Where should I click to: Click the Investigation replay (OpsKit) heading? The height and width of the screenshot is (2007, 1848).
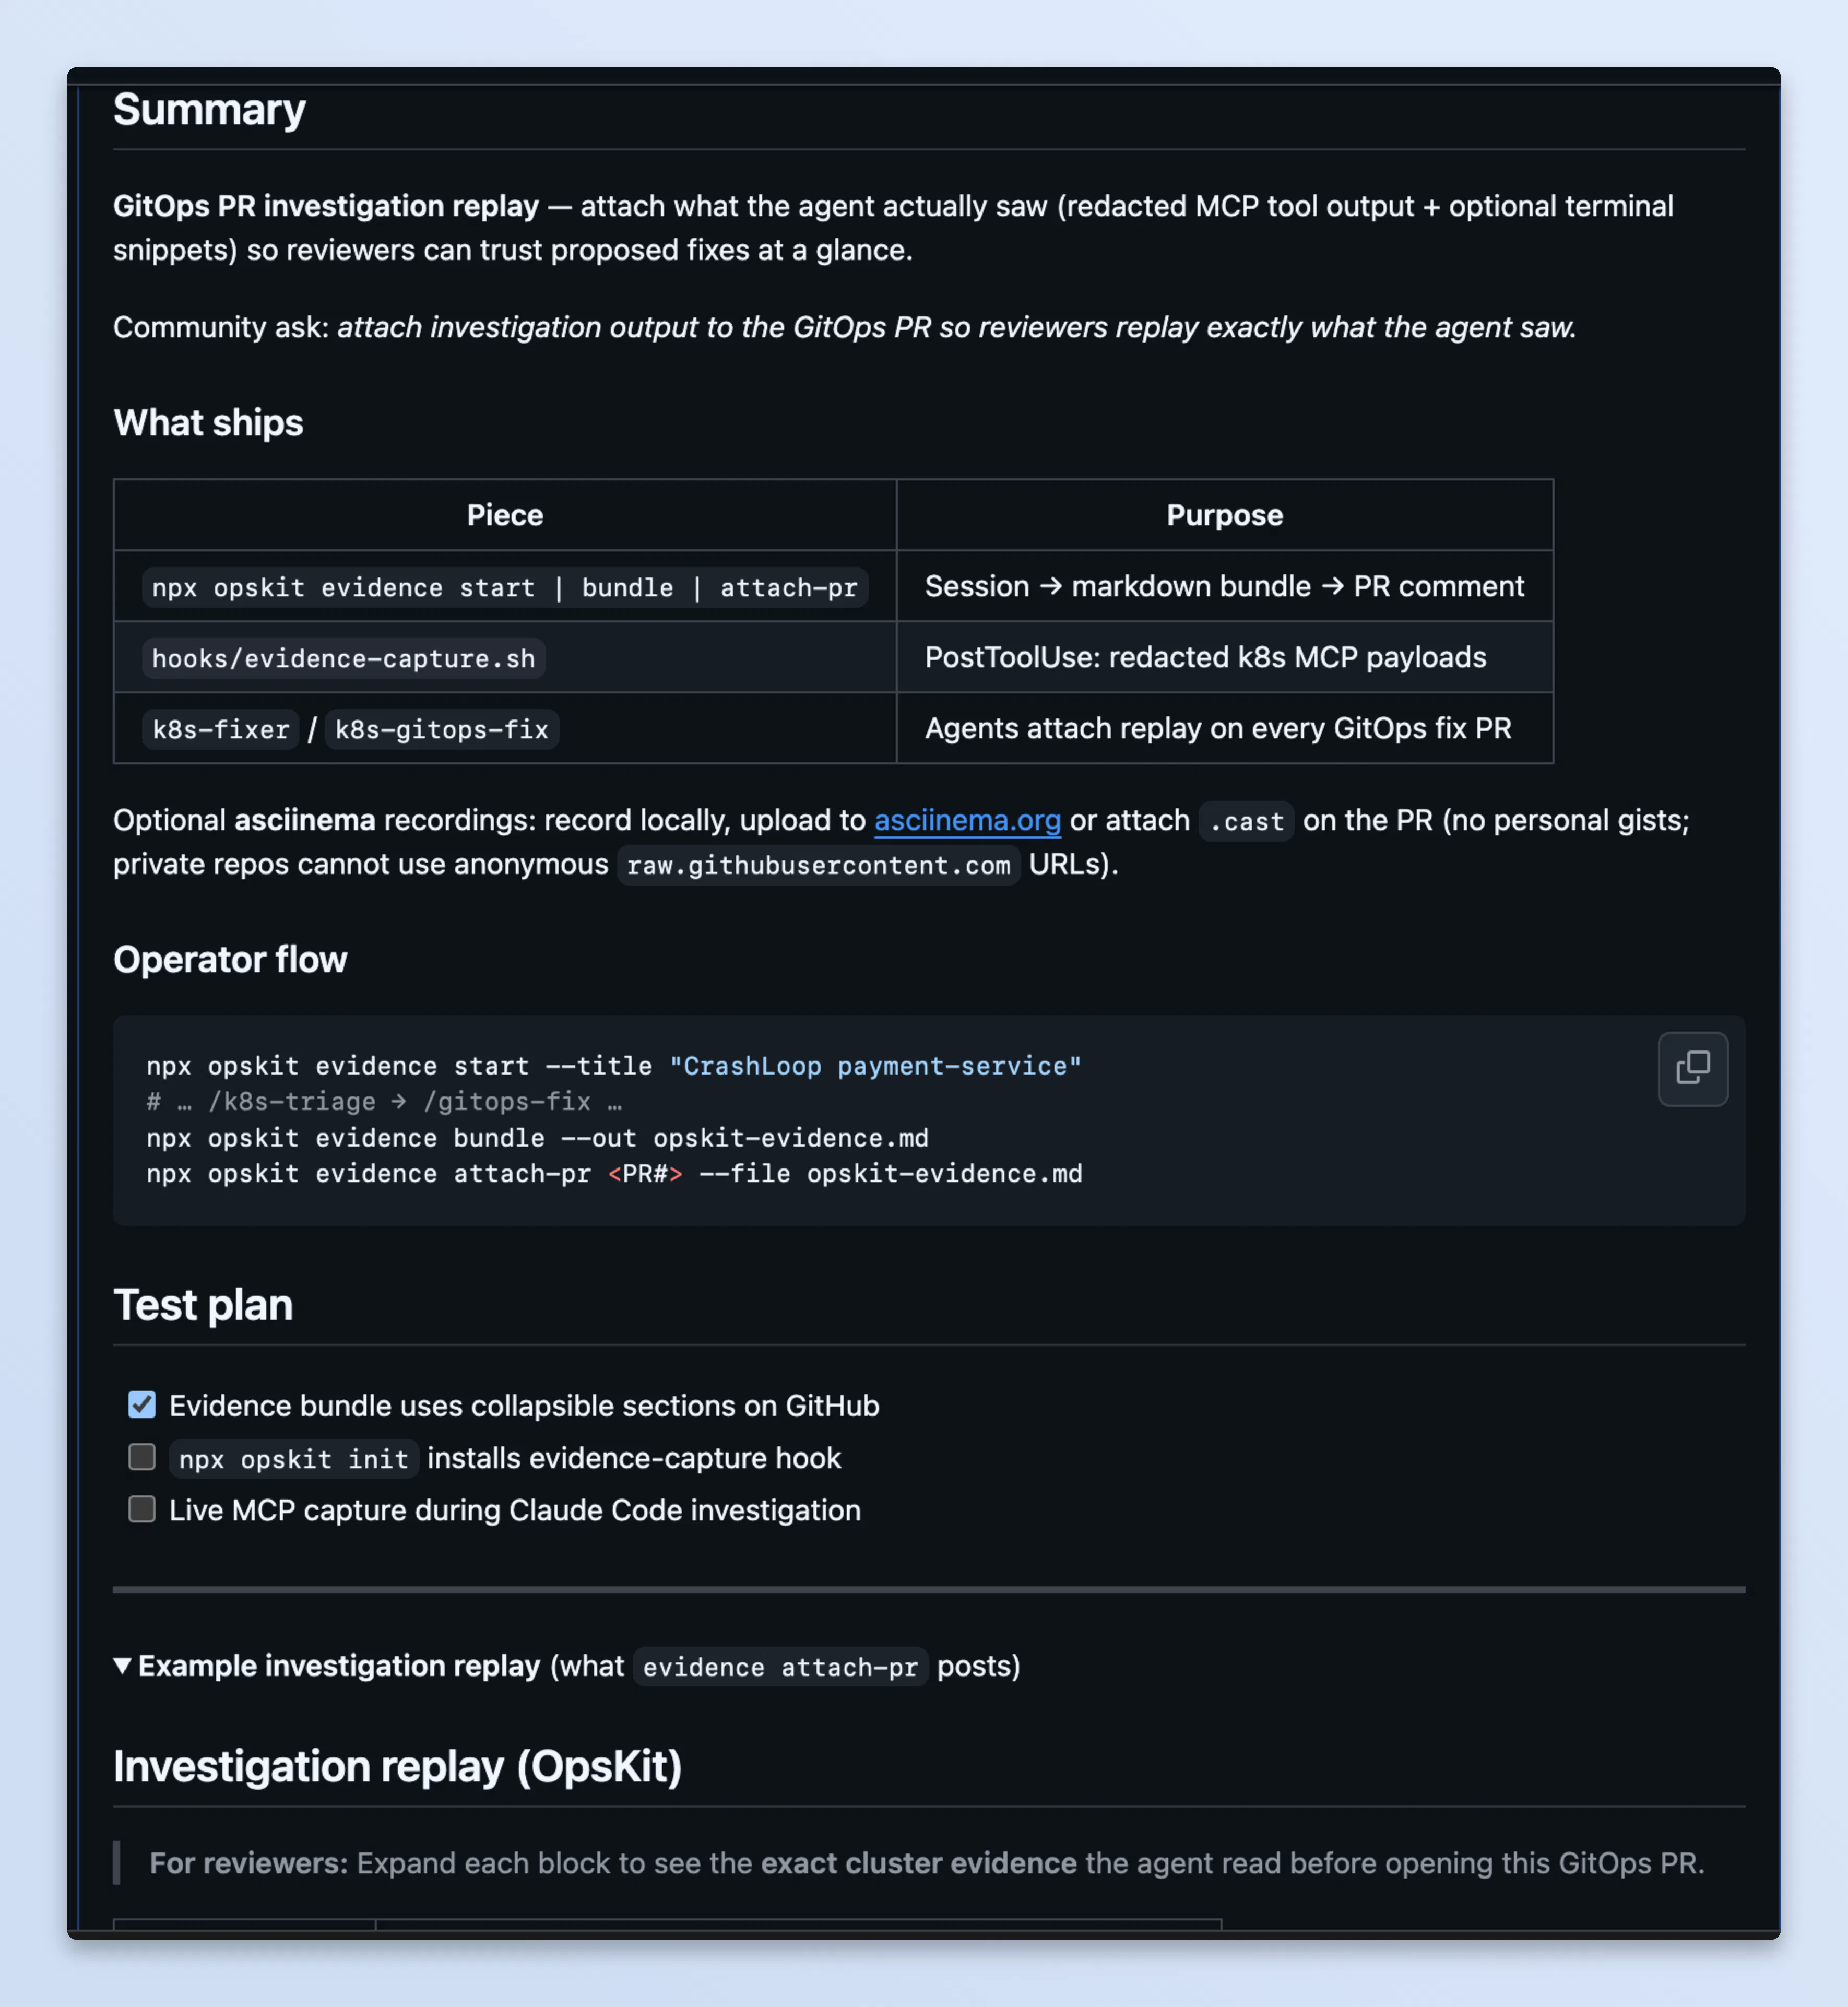[397, 1766]
